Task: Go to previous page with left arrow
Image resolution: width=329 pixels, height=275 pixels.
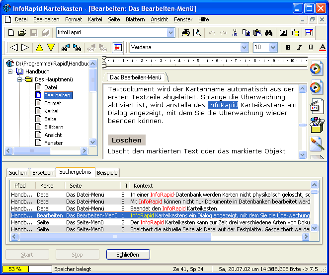Action: point(14,47)
